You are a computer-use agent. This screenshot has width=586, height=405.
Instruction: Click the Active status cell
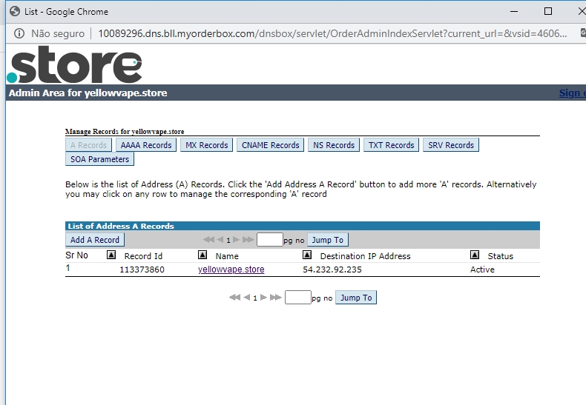(x=482, y=270)
